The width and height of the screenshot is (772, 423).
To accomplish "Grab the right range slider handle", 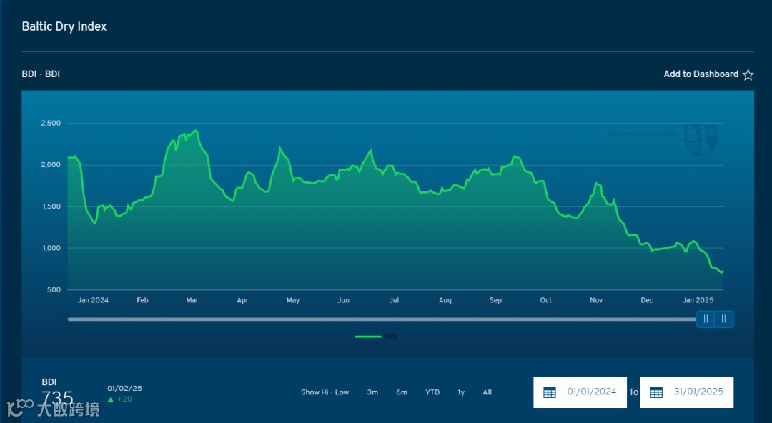I will (723, 319).
